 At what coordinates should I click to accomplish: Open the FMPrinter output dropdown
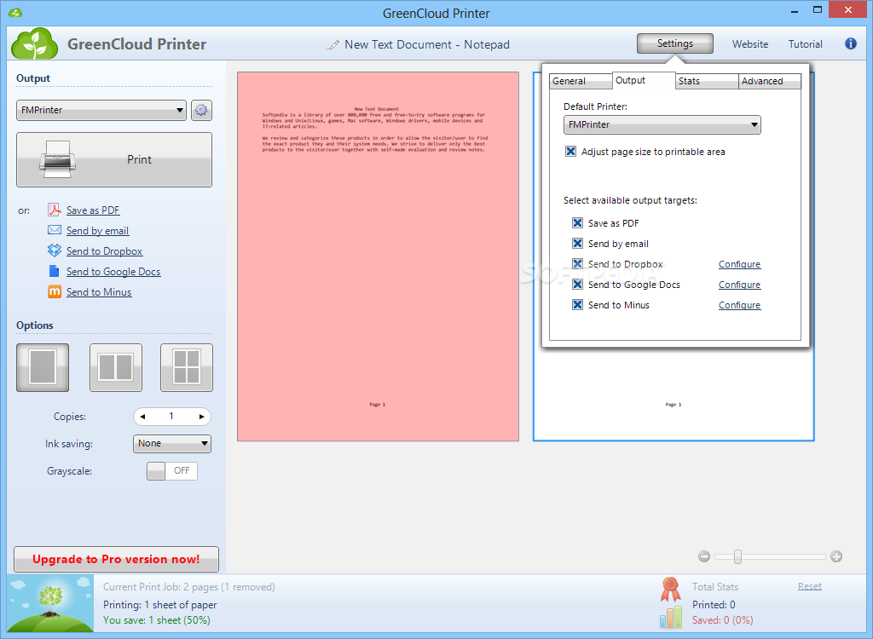(x=101, y=110)
